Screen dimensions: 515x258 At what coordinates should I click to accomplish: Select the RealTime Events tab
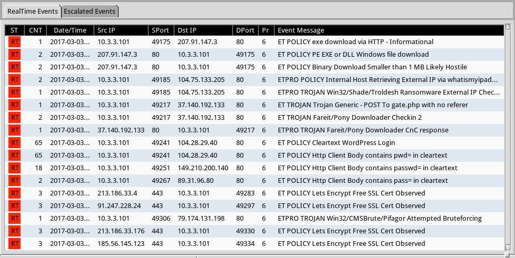[x=32, y=12]
